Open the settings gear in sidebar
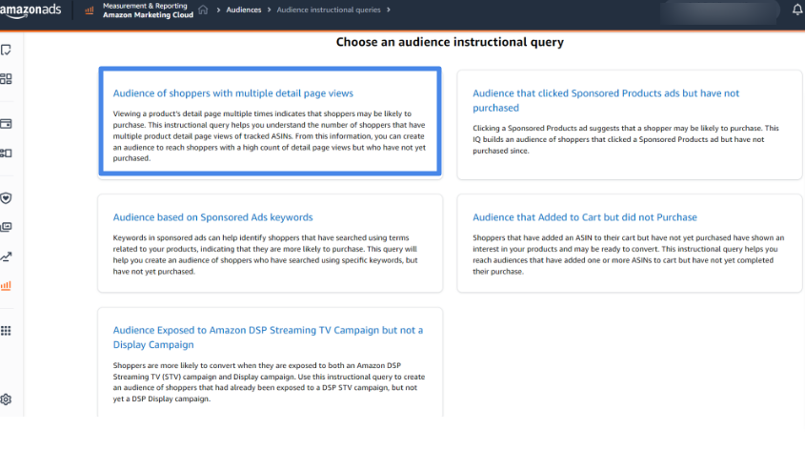805x450 pixels. (x=6, y=399)
